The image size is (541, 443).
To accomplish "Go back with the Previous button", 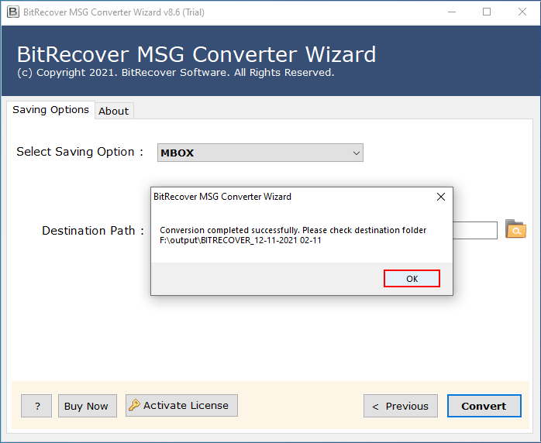I will coord(401,406).
